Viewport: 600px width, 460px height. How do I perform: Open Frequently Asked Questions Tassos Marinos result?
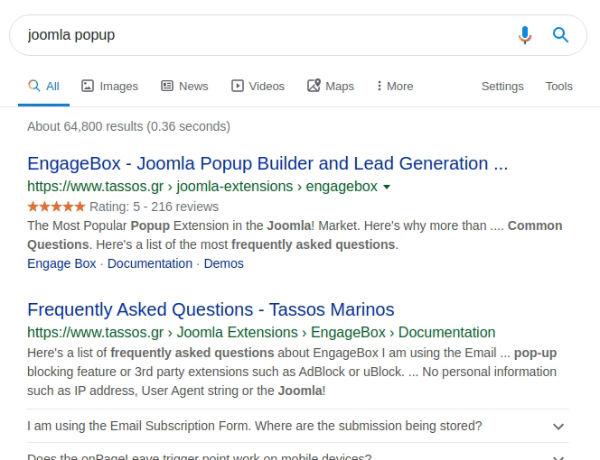coord(211,309)
